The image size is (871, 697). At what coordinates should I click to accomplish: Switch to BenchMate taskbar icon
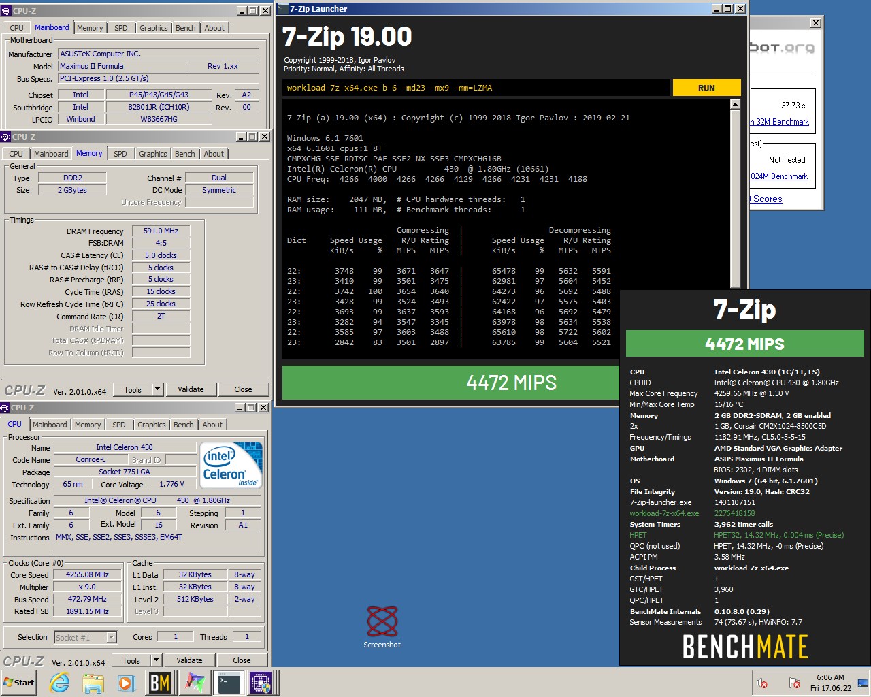click(x=160, y=682)
